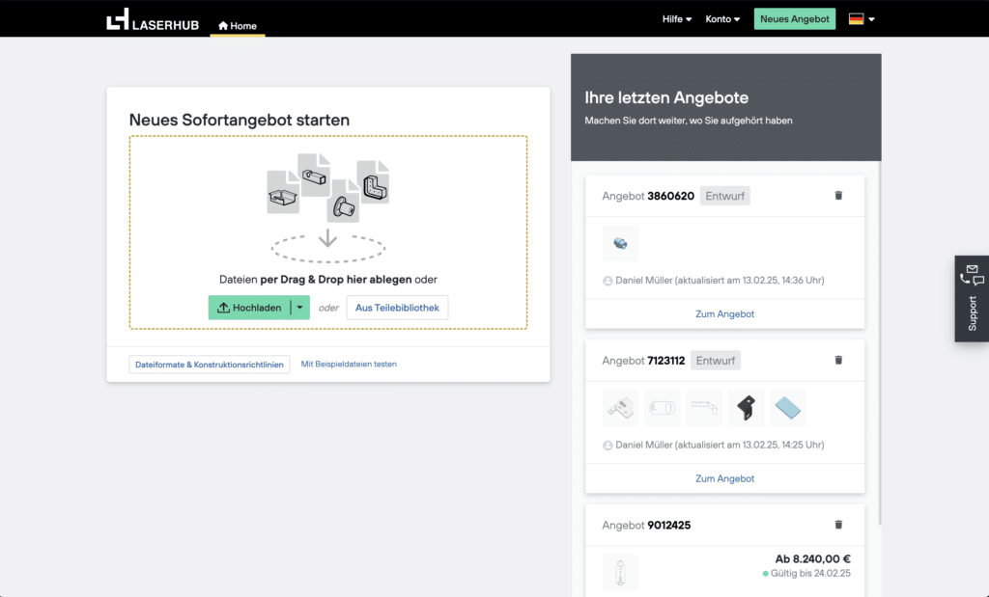The image size is (989, 597).
Task: Open the Support side panel
Action: (972, 298)
